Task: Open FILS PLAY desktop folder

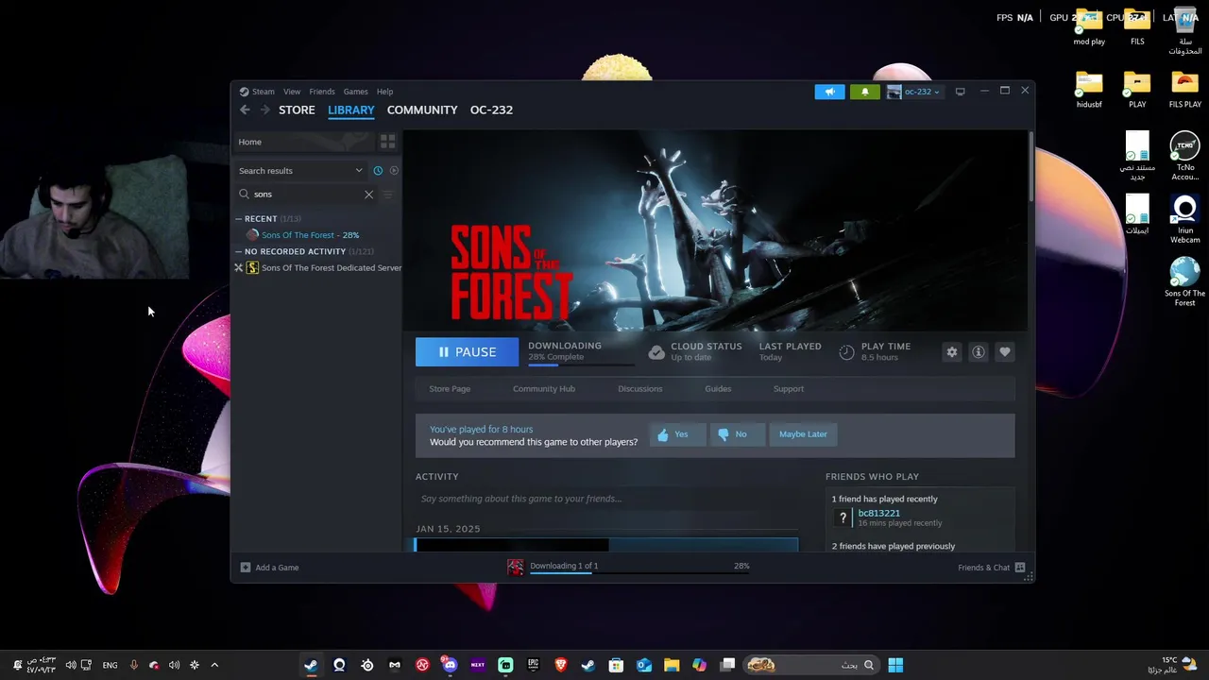Action: [1184, 91]
